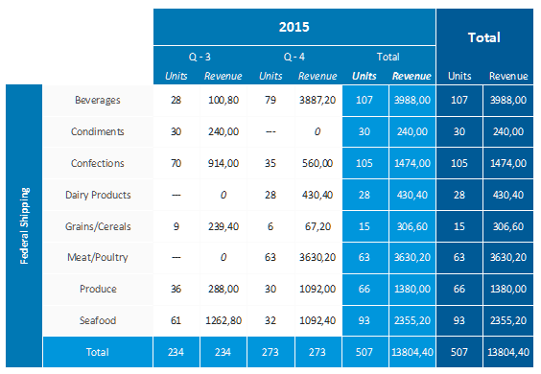Click the Grains/Cereals row label
The image size is (541, 374).
click(x=98, y=226)
